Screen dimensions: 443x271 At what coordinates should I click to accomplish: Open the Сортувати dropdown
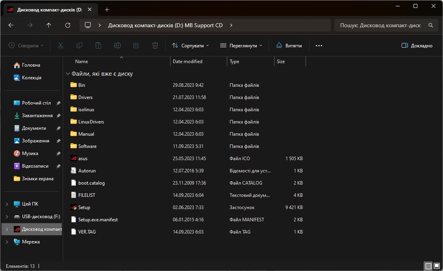pyautogui.click(x=191, y=46)
